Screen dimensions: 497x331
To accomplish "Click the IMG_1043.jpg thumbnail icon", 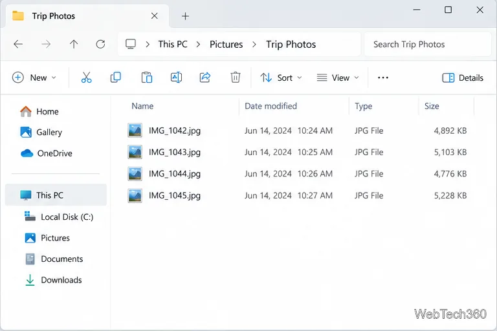I will click(135, 152).
